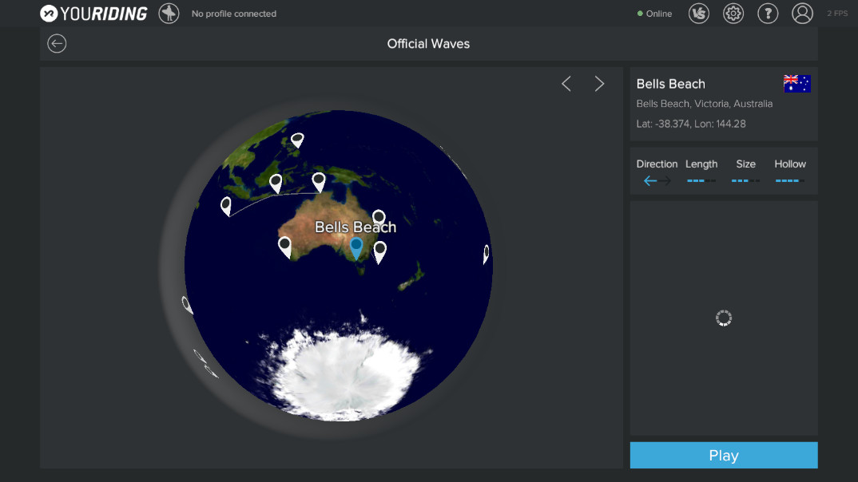The width and height of the screenshot is (858, 482).
Task: Click the Online status indicator
Action: (x=654, y=14)
